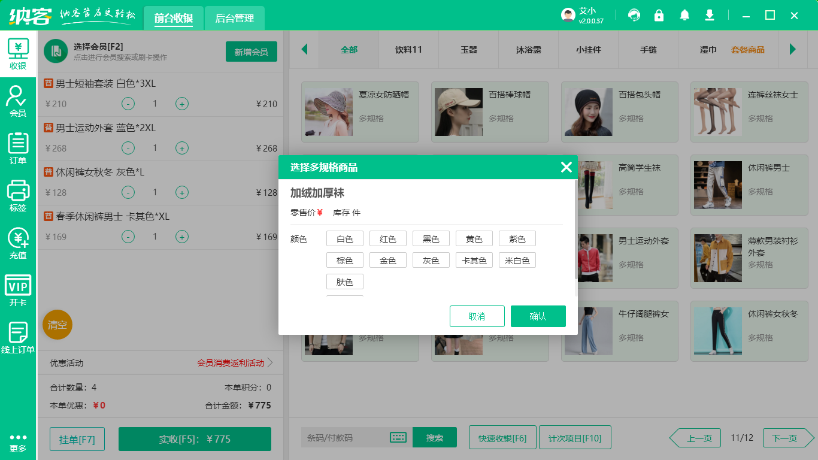Select the 红色 color option

click(x=388, y=239)
